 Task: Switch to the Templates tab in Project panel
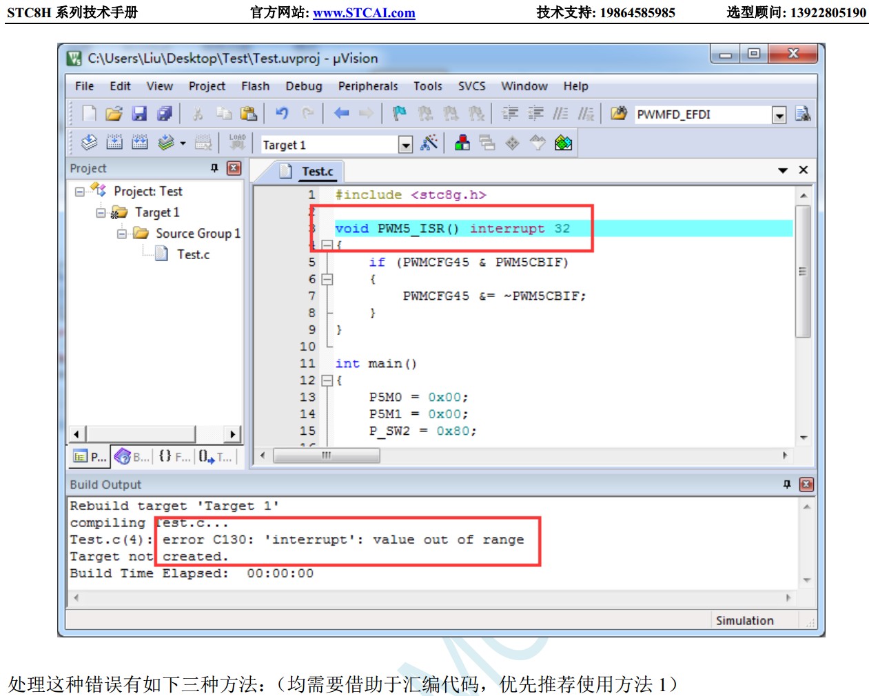coord(216,456)
